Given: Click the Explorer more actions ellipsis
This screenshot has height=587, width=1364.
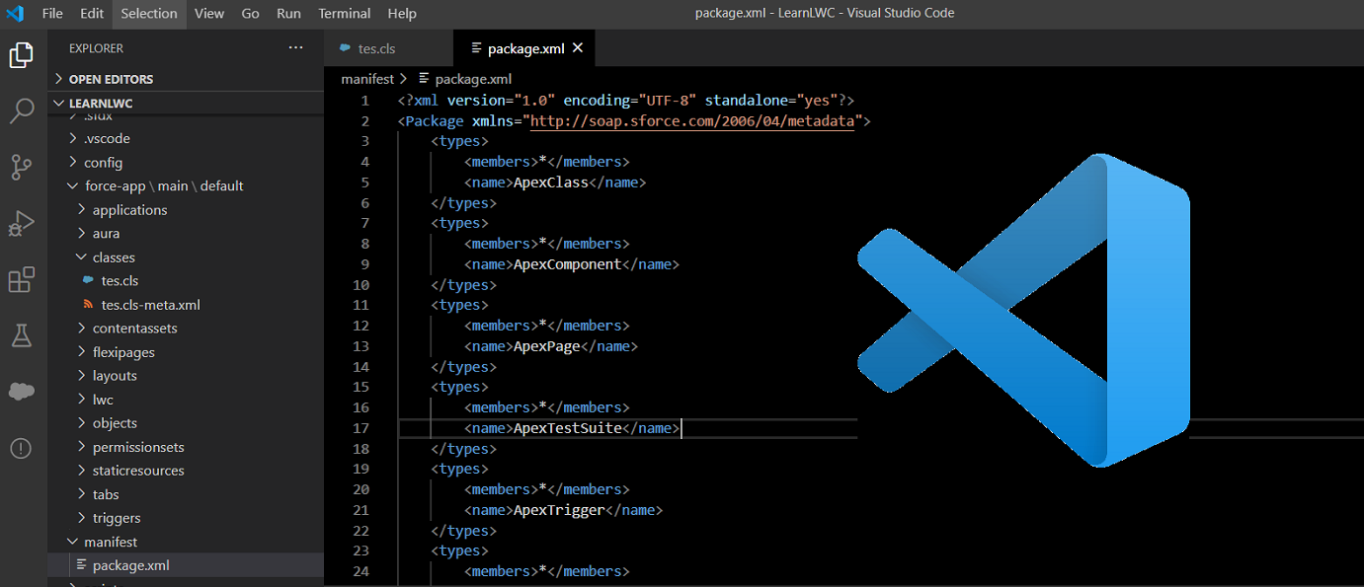Looking at the screenshot, I should [x=295, y=47].
